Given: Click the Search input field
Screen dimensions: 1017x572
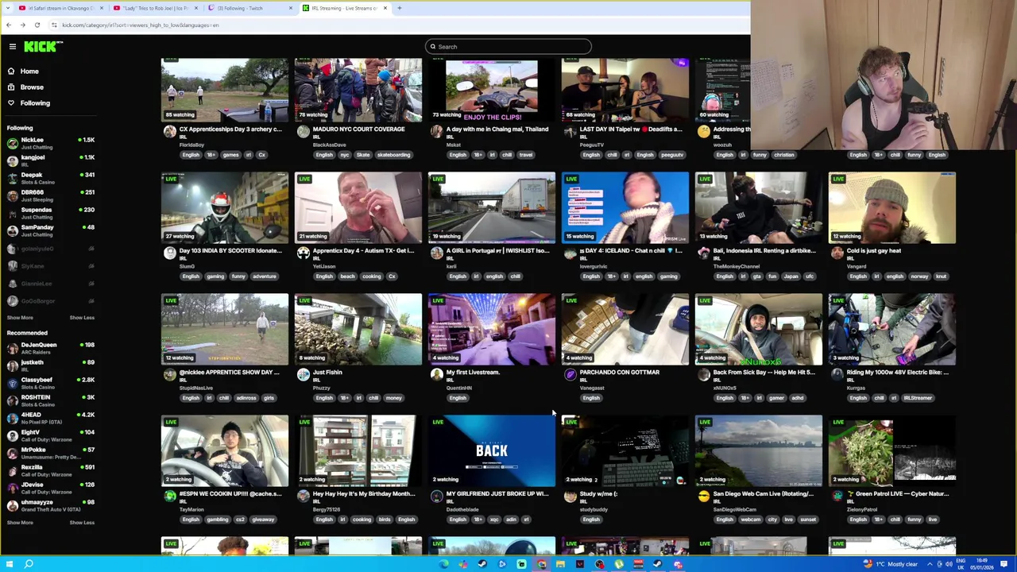Looking at the screenshot, I should (508, 47).
